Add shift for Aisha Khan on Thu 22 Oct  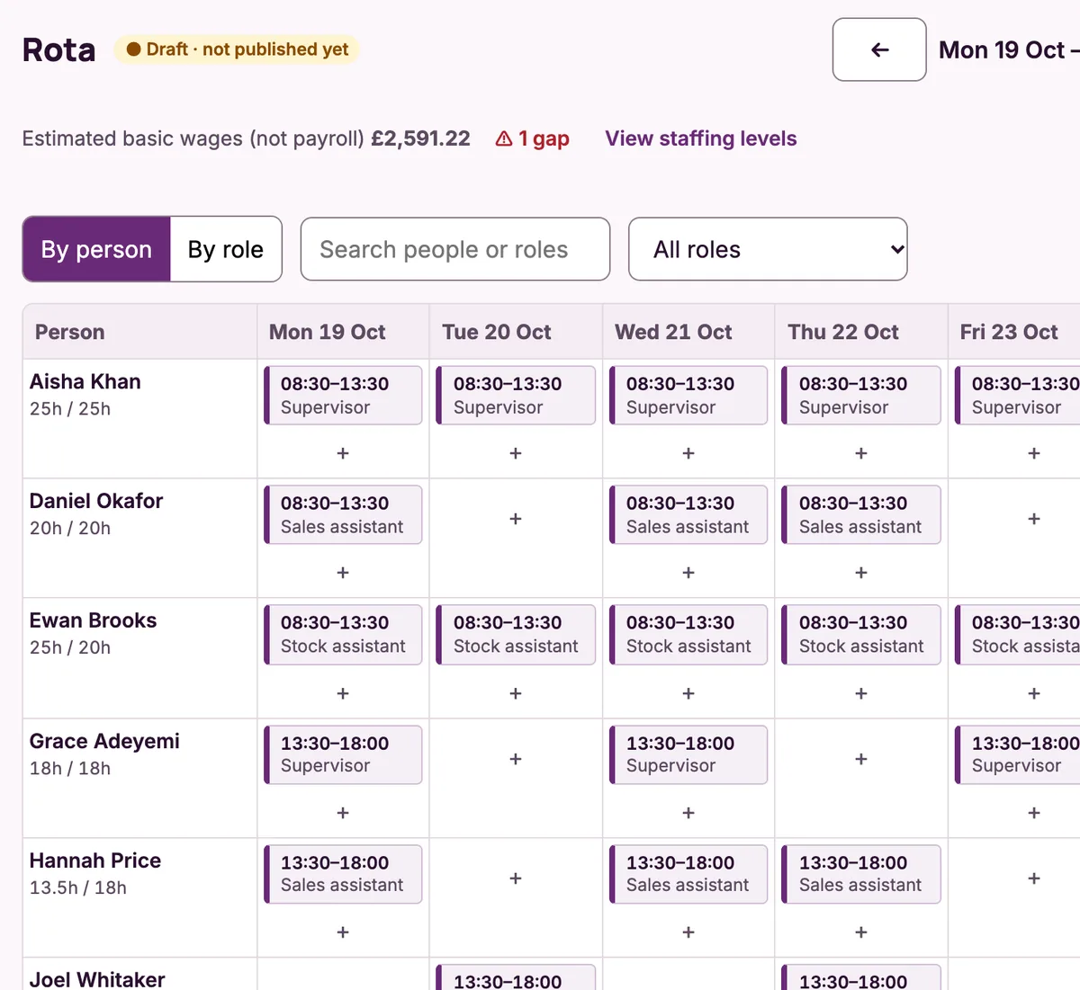pyautogui.click(x=861, y=453)
